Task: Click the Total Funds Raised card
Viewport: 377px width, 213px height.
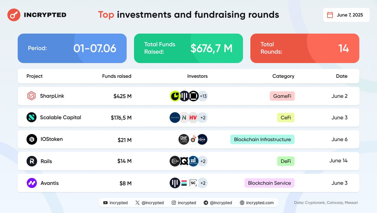Action: pos(188,48)
